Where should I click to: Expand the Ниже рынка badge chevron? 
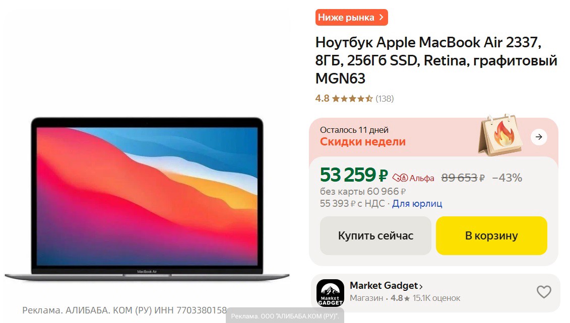coord(381,17)
